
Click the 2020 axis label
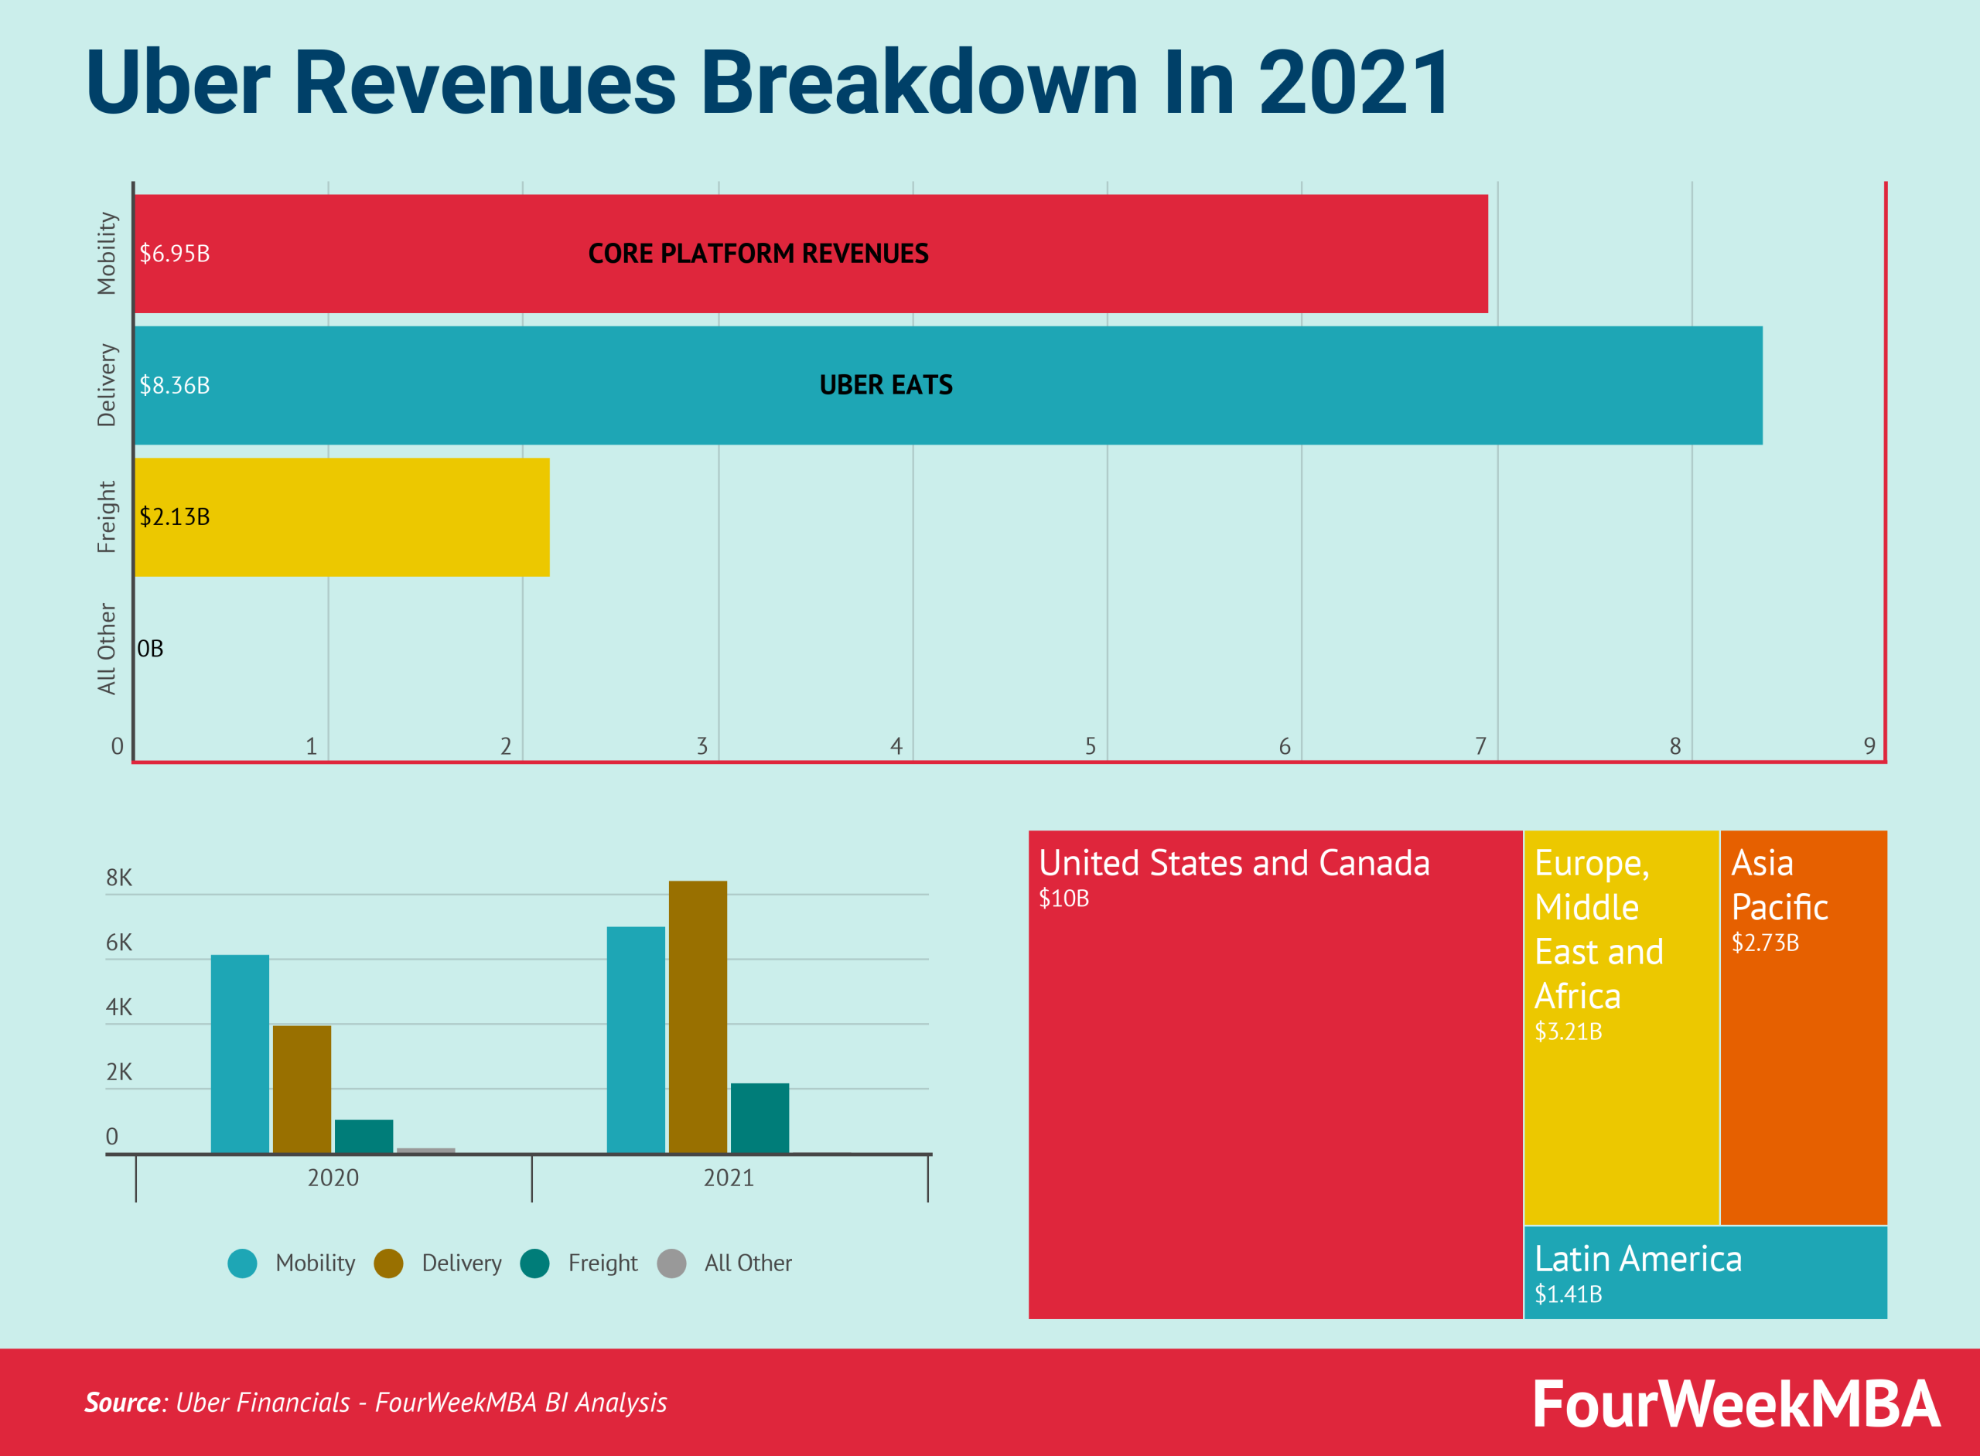333,1178
